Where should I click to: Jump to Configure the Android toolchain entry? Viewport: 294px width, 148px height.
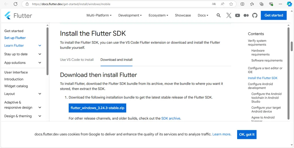266,98
